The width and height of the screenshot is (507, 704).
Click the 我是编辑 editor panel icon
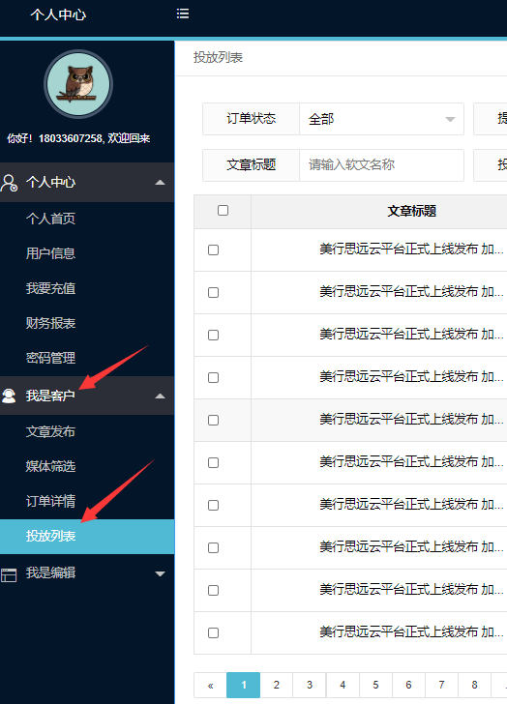(9, 574)
